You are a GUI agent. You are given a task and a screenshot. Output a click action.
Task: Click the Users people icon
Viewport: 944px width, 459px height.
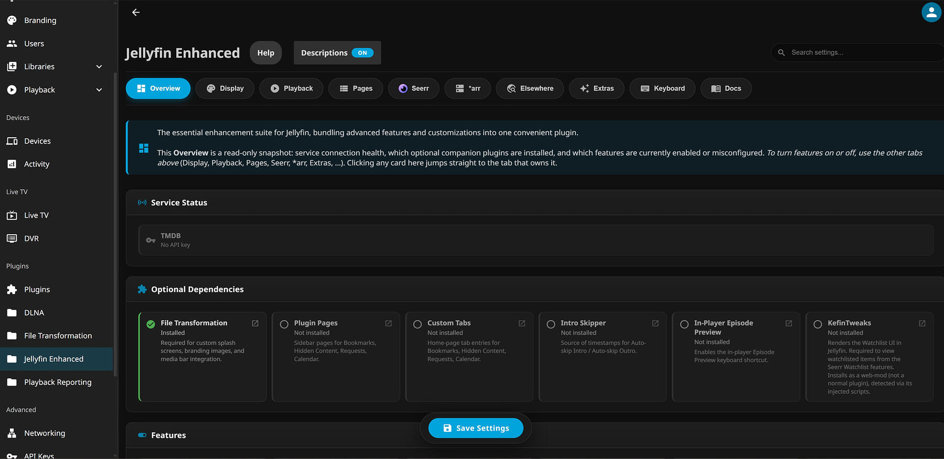[12, 43]
